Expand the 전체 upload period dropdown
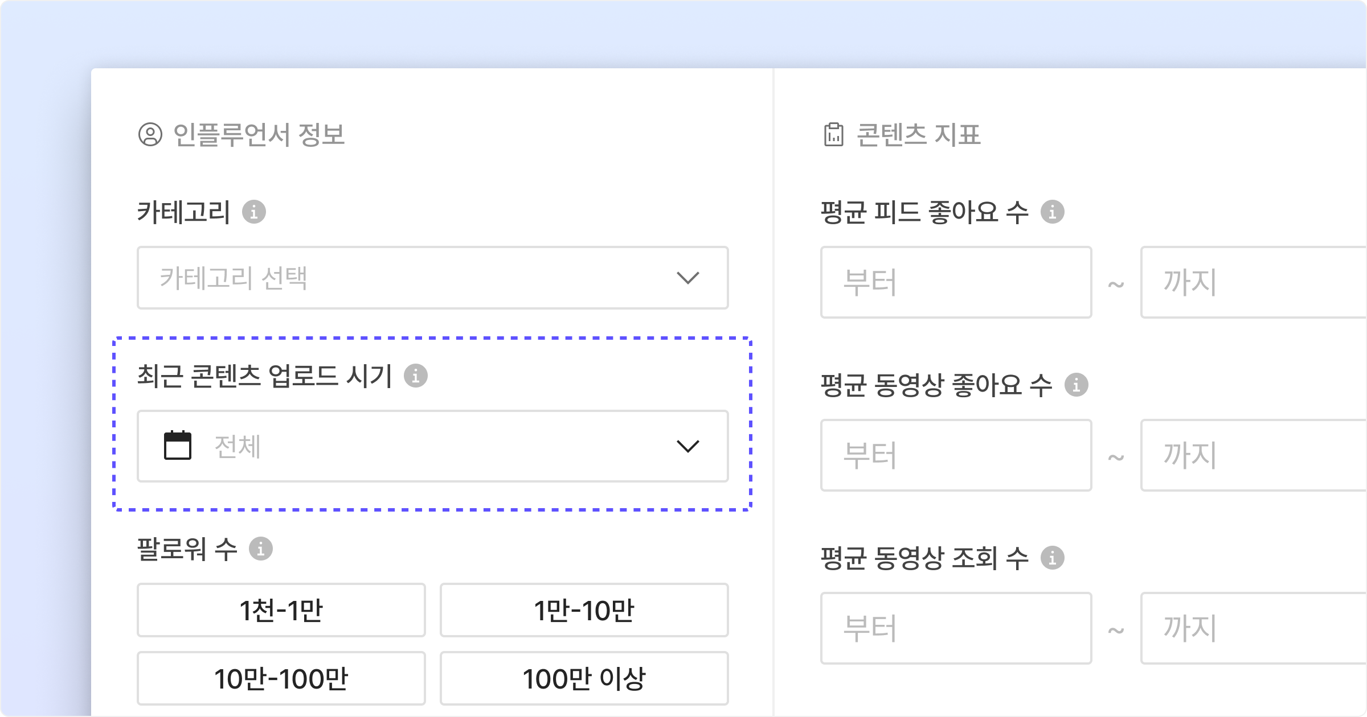The height and width of the screenshot is (717, 1367). tap(433, 446)
